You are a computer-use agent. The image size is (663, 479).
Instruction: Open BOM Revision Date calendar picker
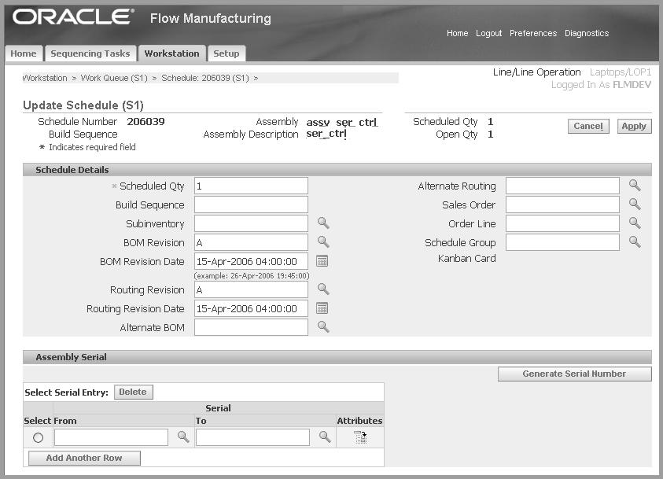322,261
